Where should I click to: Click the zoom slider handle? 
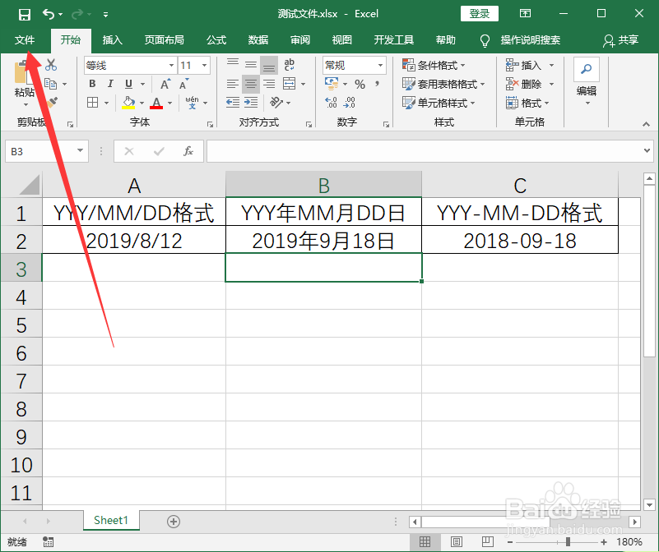pos(568,542)
